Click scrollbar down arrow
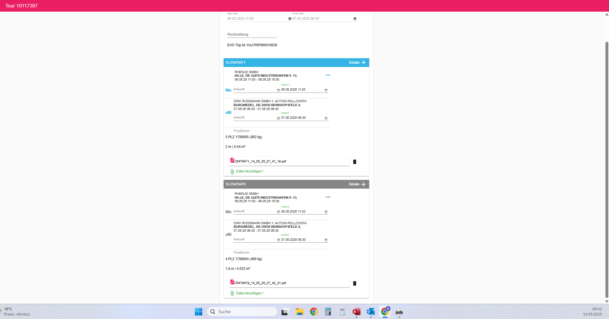 tap(607, 301)
